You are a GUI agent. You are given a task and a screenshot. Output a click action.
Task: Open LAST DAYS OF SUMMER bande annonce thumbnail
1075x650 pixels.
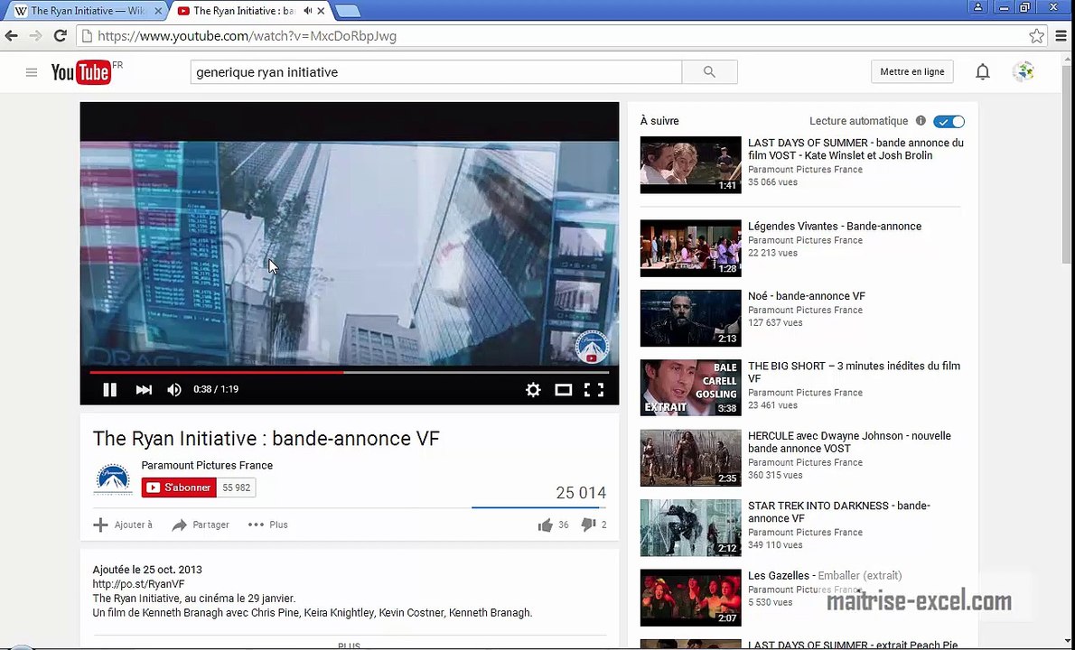coord(690,165)
